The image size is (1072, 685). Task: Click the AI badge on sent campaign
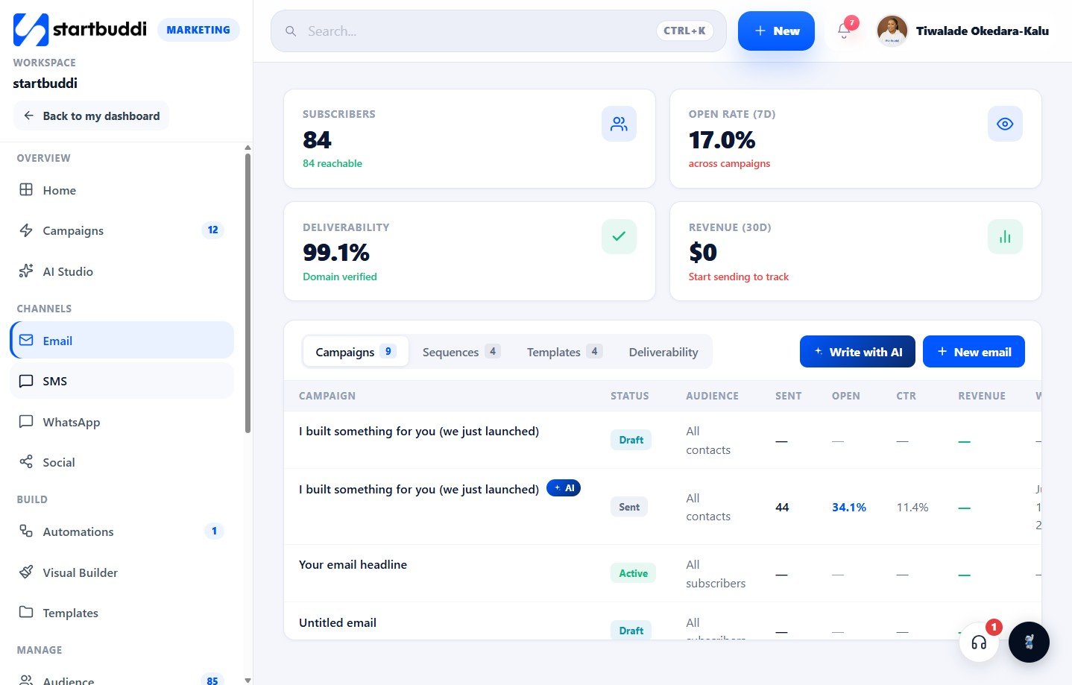tap(564, 487)
